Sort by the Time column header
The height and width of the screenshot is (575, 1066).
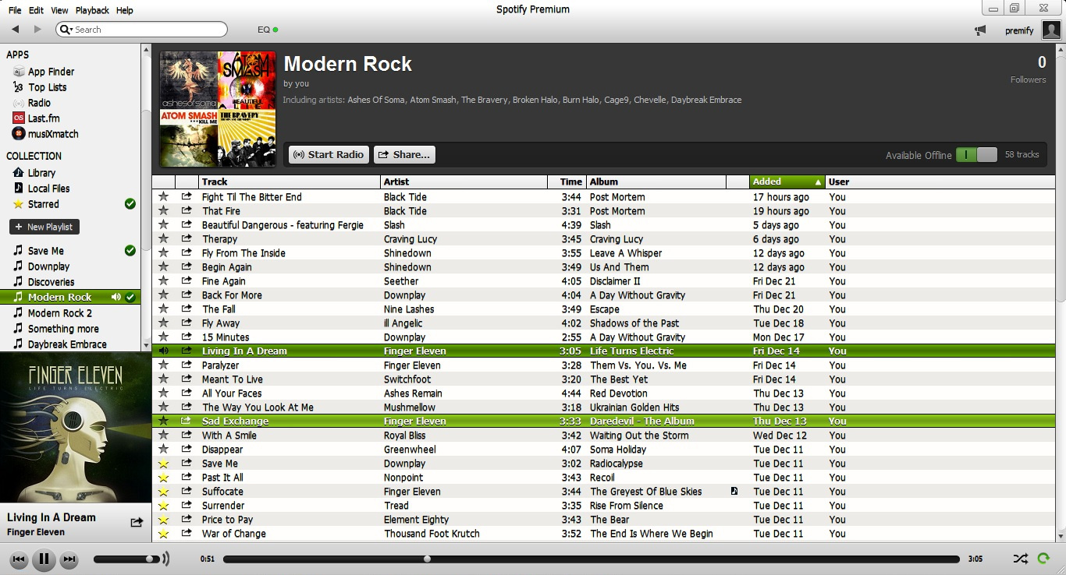point(567,182)
